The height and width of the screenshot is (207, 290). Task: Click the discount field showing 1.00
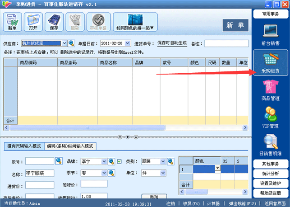[x=94, y=196]
